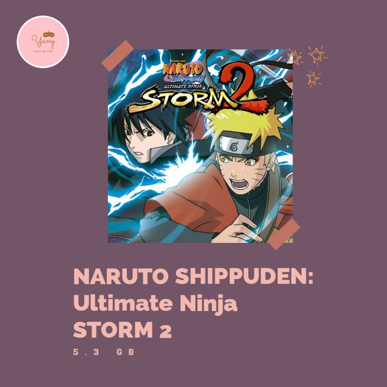This screenshot has width=387, height=387.
Task: Click the Yang Gaming Hub circular logo
Action: click(x=43, y=42)
